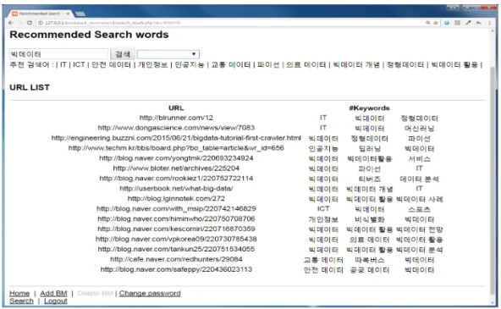
Task: Click keyword 따복버스 in the redhunters row
Action: [369, 260]
